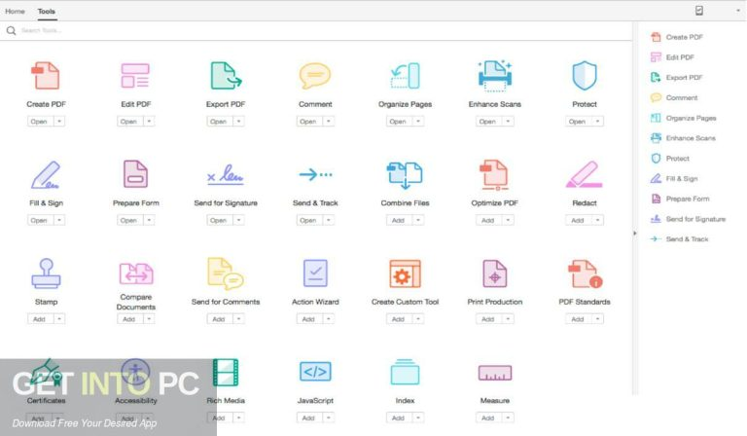Click the Add button under Compare Documents
This screenshot has width=747, height=436.
[129, 319]
